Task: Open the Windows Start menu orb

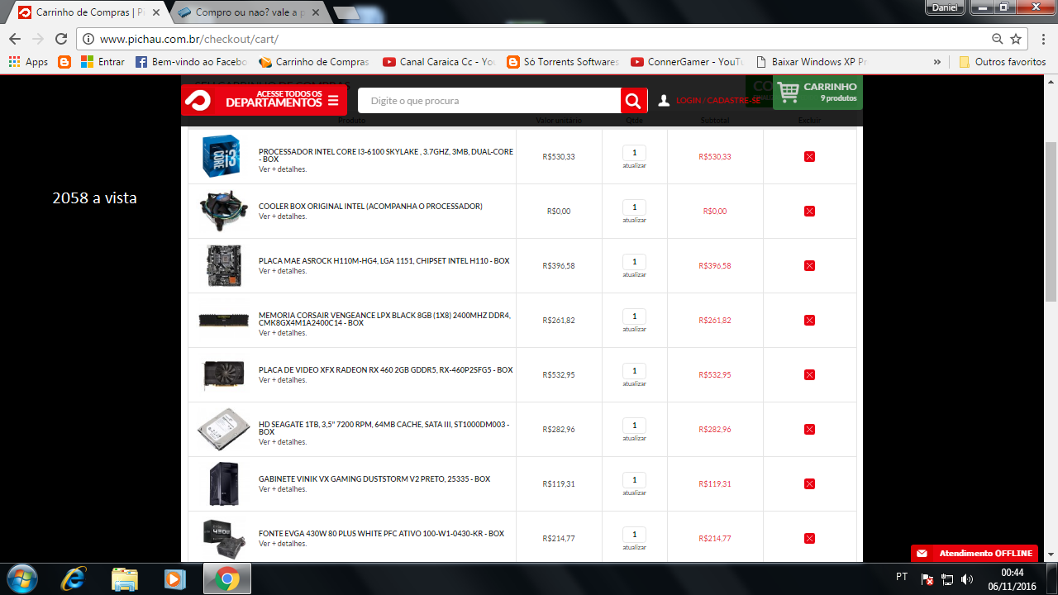Action: [22, 578]
